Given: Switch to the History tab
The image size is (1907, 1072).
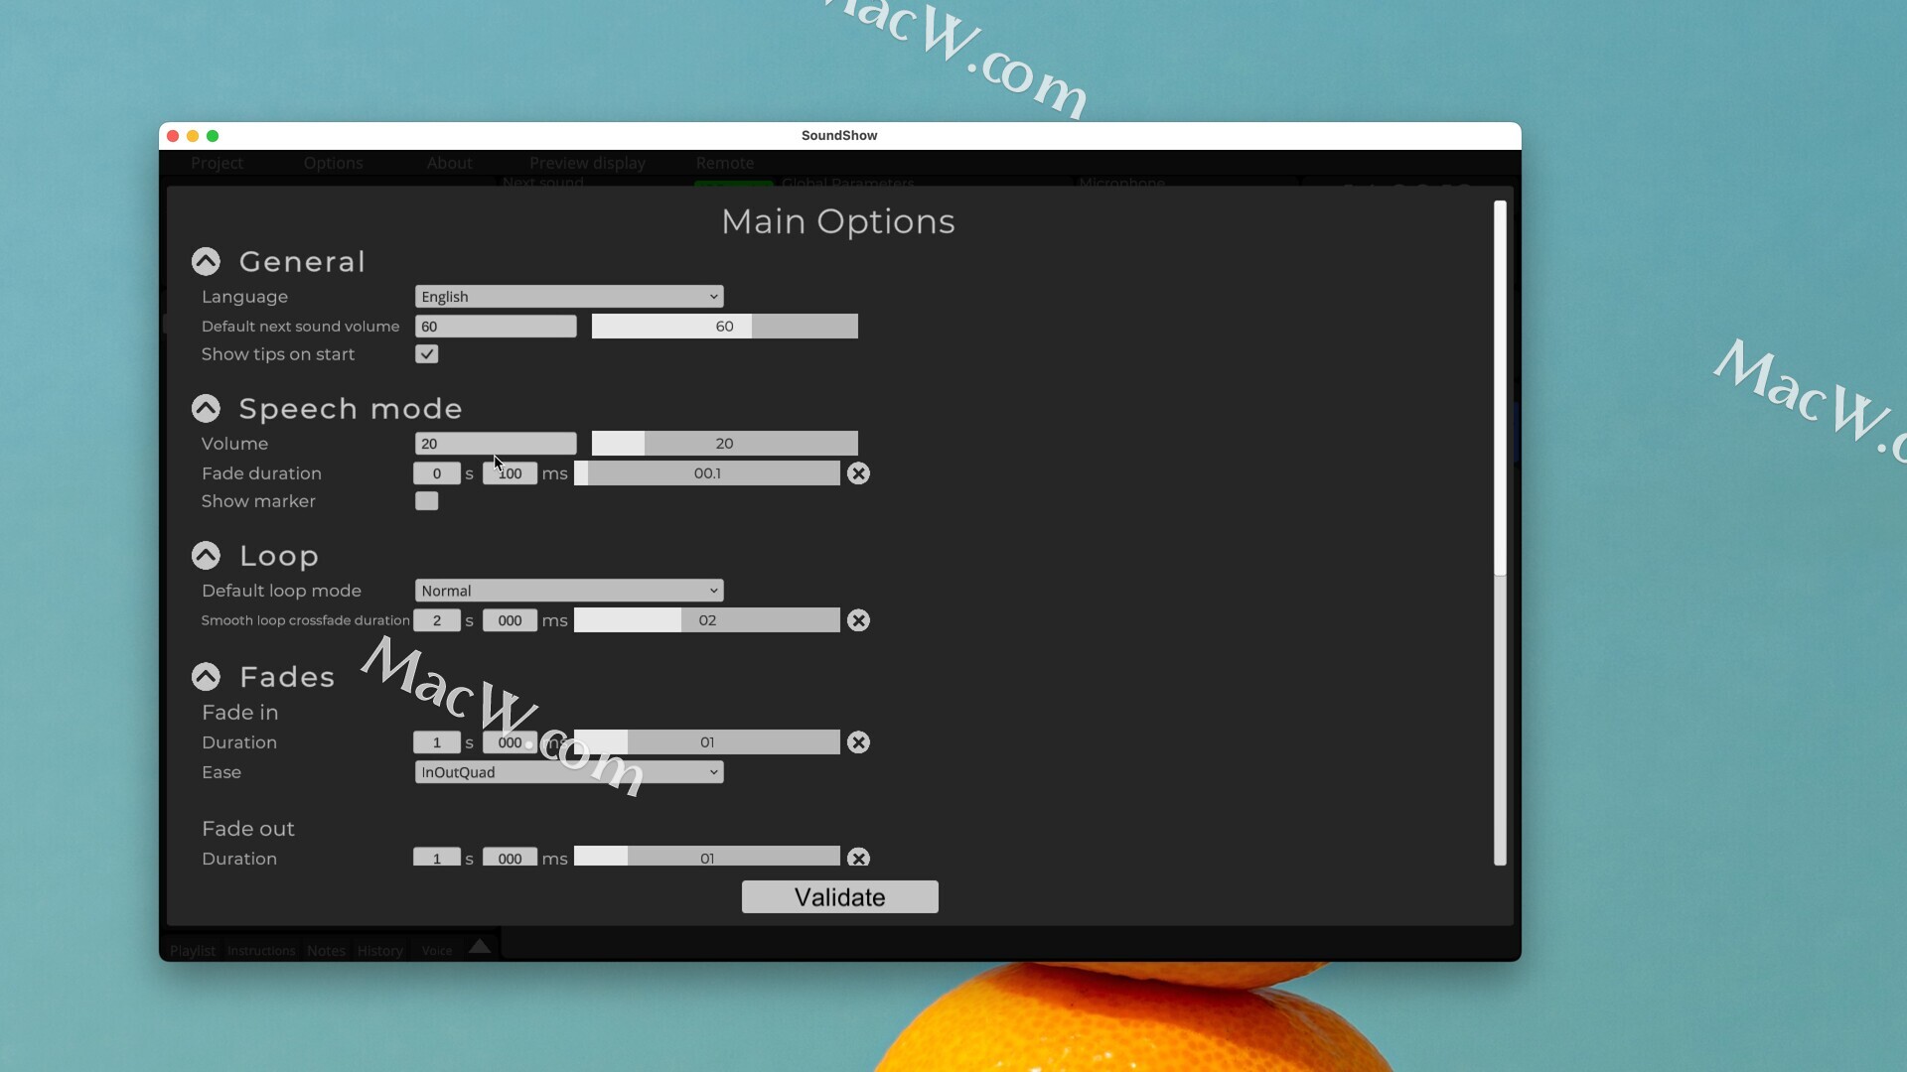Looking at the screenshot, I should click(x=380, y=950).
